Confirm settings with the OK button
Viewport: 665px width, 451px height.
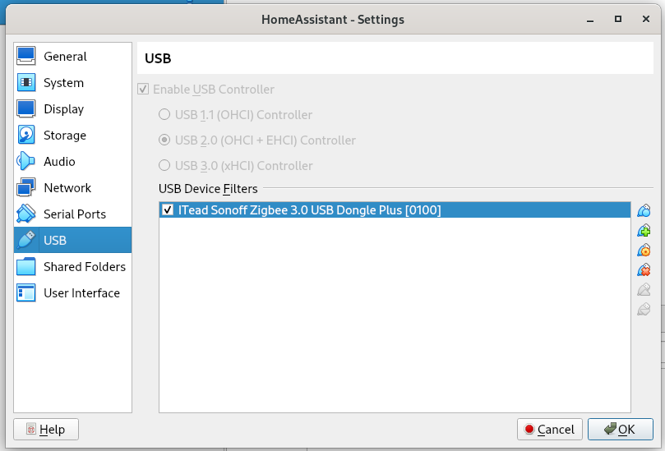click(x=620, y=430)
